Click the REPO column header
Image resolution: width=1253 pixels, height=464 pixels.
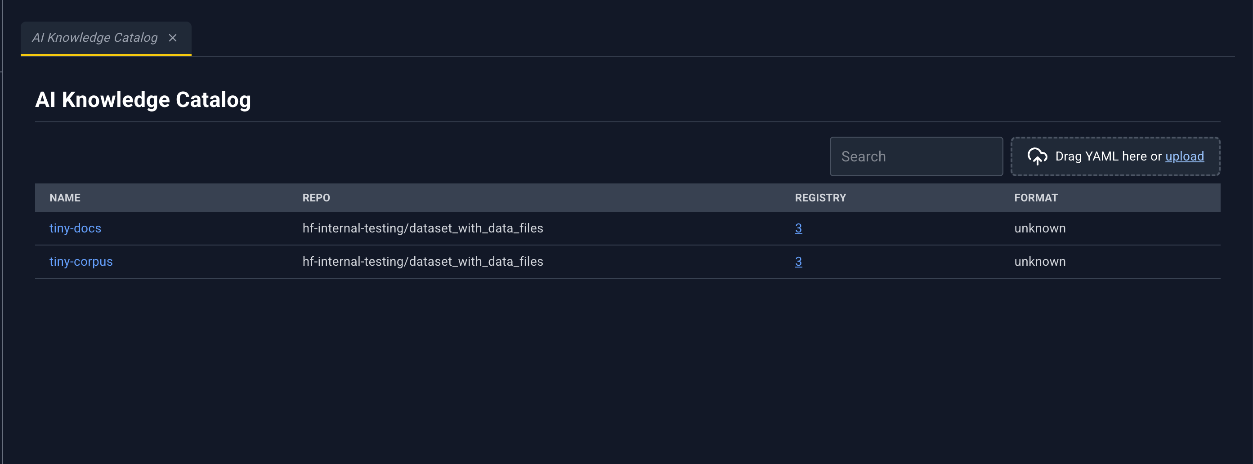(316, 198)
